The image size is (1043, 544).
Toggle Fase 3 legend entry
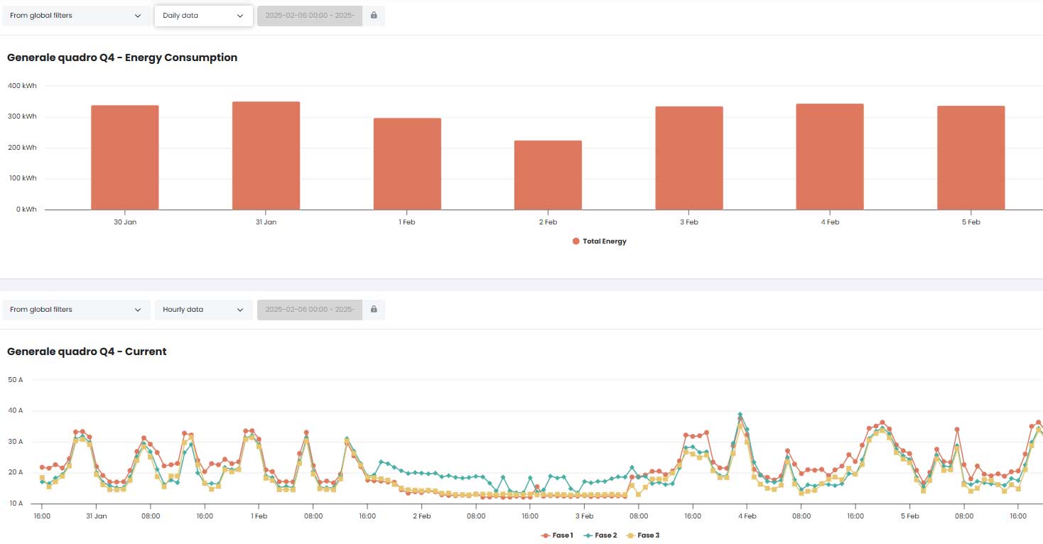643,535
